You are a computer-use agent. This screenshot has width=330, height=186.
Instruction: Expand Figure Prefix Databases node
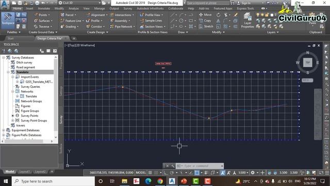point(4,135)
